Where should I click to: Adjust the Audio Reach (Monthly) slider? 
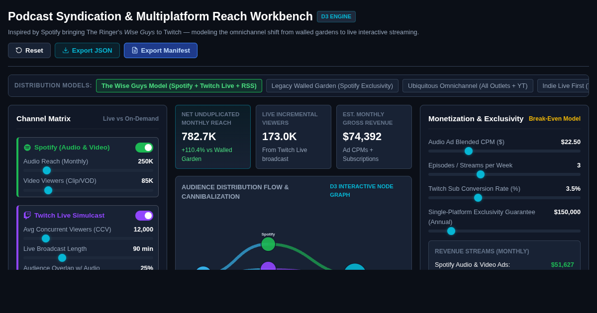(89, 170)
